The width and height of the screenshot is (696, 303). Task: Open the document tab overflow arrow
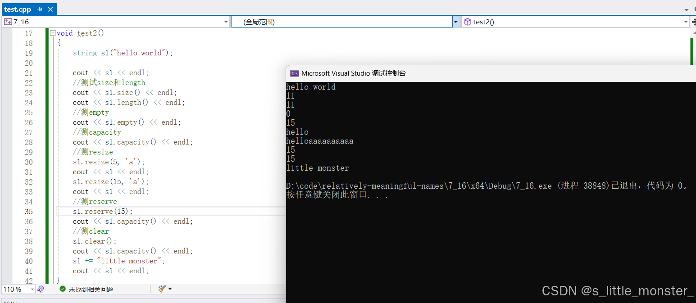[687, 10]
